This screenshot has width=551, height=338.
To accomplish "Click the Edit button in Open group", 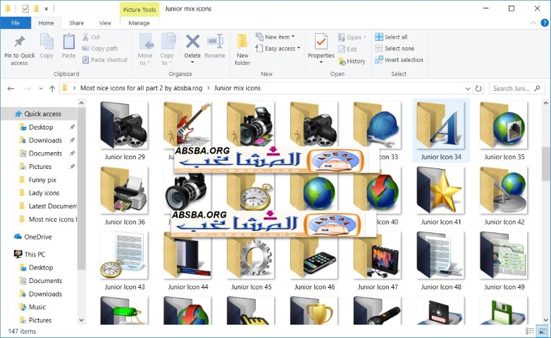I will click(x=347, y=49).
